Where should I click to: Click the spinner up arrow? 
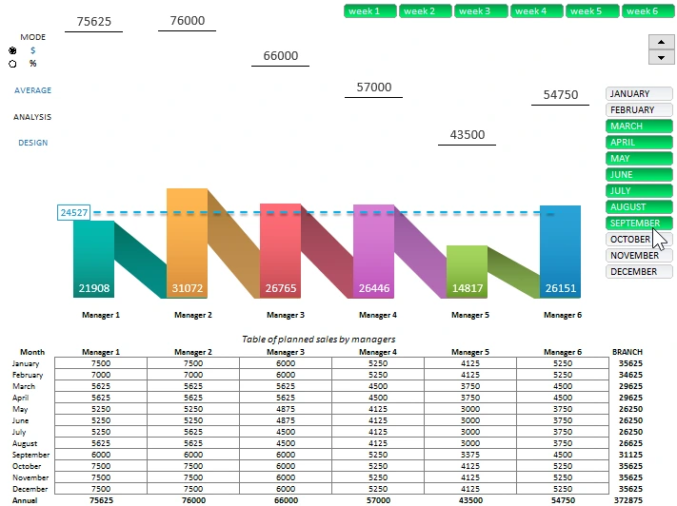pos(661,42)
